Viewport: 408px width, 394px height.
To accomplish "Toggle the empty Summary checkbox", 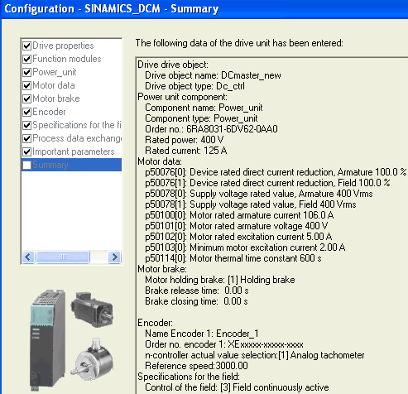I will [26, 165].
